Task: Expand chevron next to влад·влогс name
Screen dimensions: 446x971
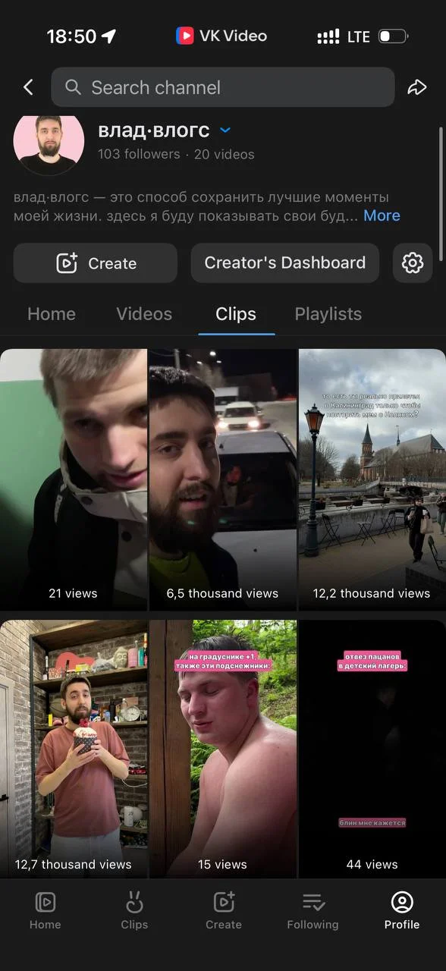Action: pyautogui.click(x=225, y=130)
